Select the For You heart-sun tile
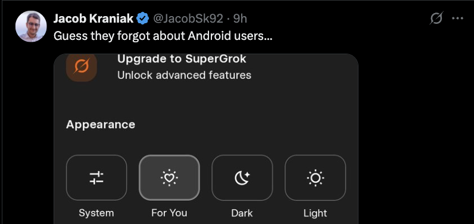 pyautogui.click(x=169, y=178)
